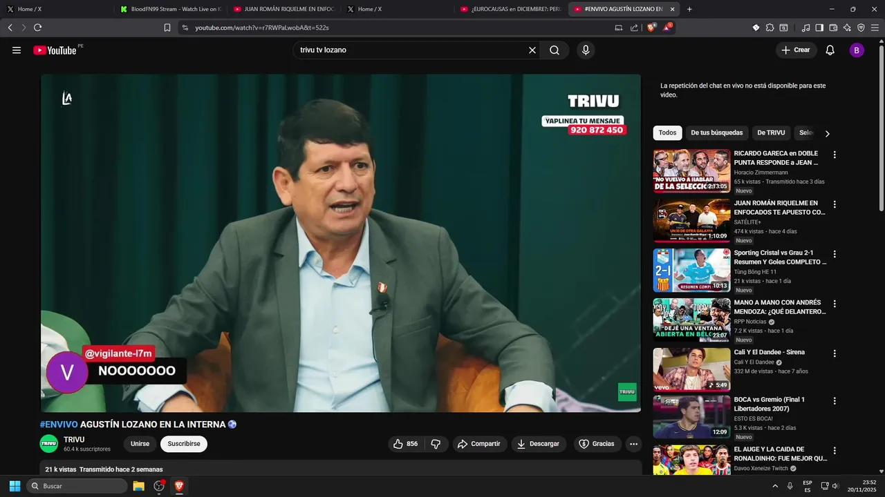Open the TRIVU channel name link
885x497 pixels.
click(x=74, y=440)
